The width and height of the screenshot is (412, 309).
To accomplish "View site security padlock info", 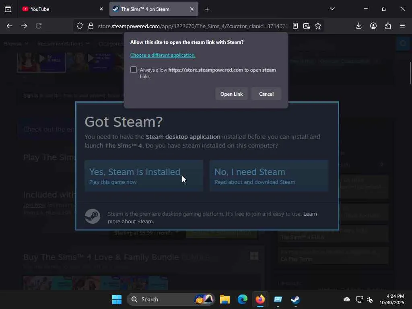I will 91,26.
